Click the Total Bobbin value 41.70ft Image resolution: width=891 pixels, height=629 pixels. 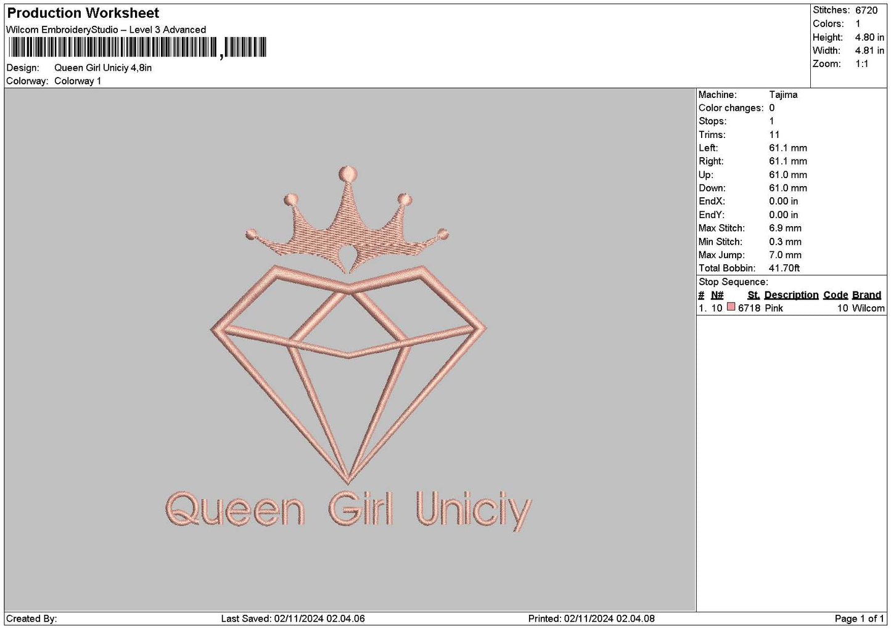pos(784,269)
